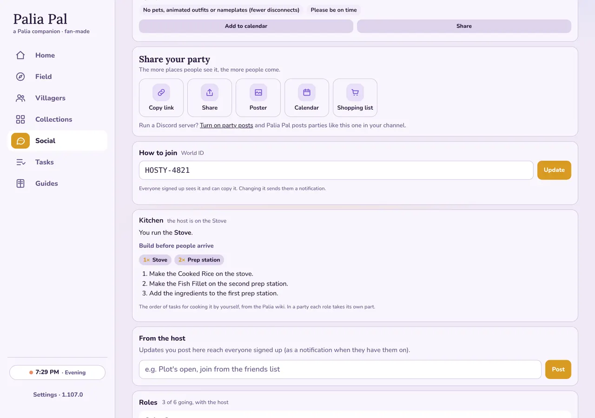Open the Villagers page label
The image size is (595, 418).
click(50, 98)
